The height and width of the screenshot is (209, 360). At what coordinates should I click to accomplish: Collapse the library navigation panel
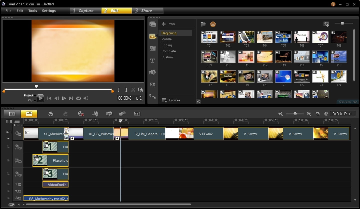point(198,102)
